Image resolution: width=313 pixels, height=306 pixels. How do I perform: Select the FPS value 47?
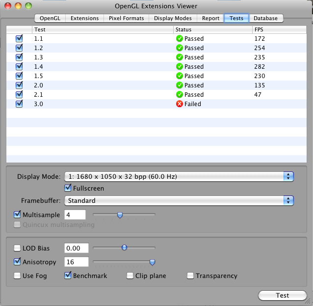(x=258, y=94)
